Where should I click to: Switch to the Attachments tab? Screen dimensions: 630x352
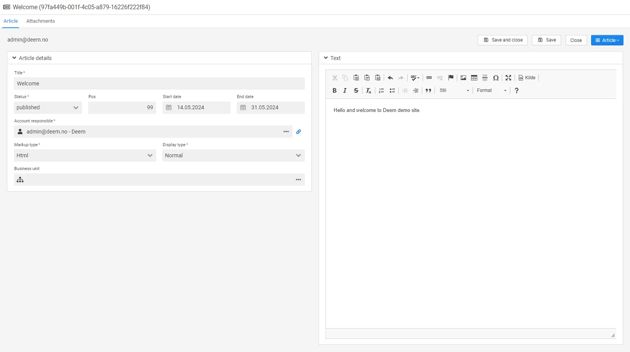point(40,21)
